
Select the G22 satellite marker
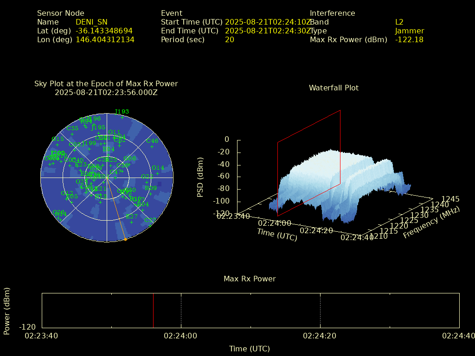[147, 182]
